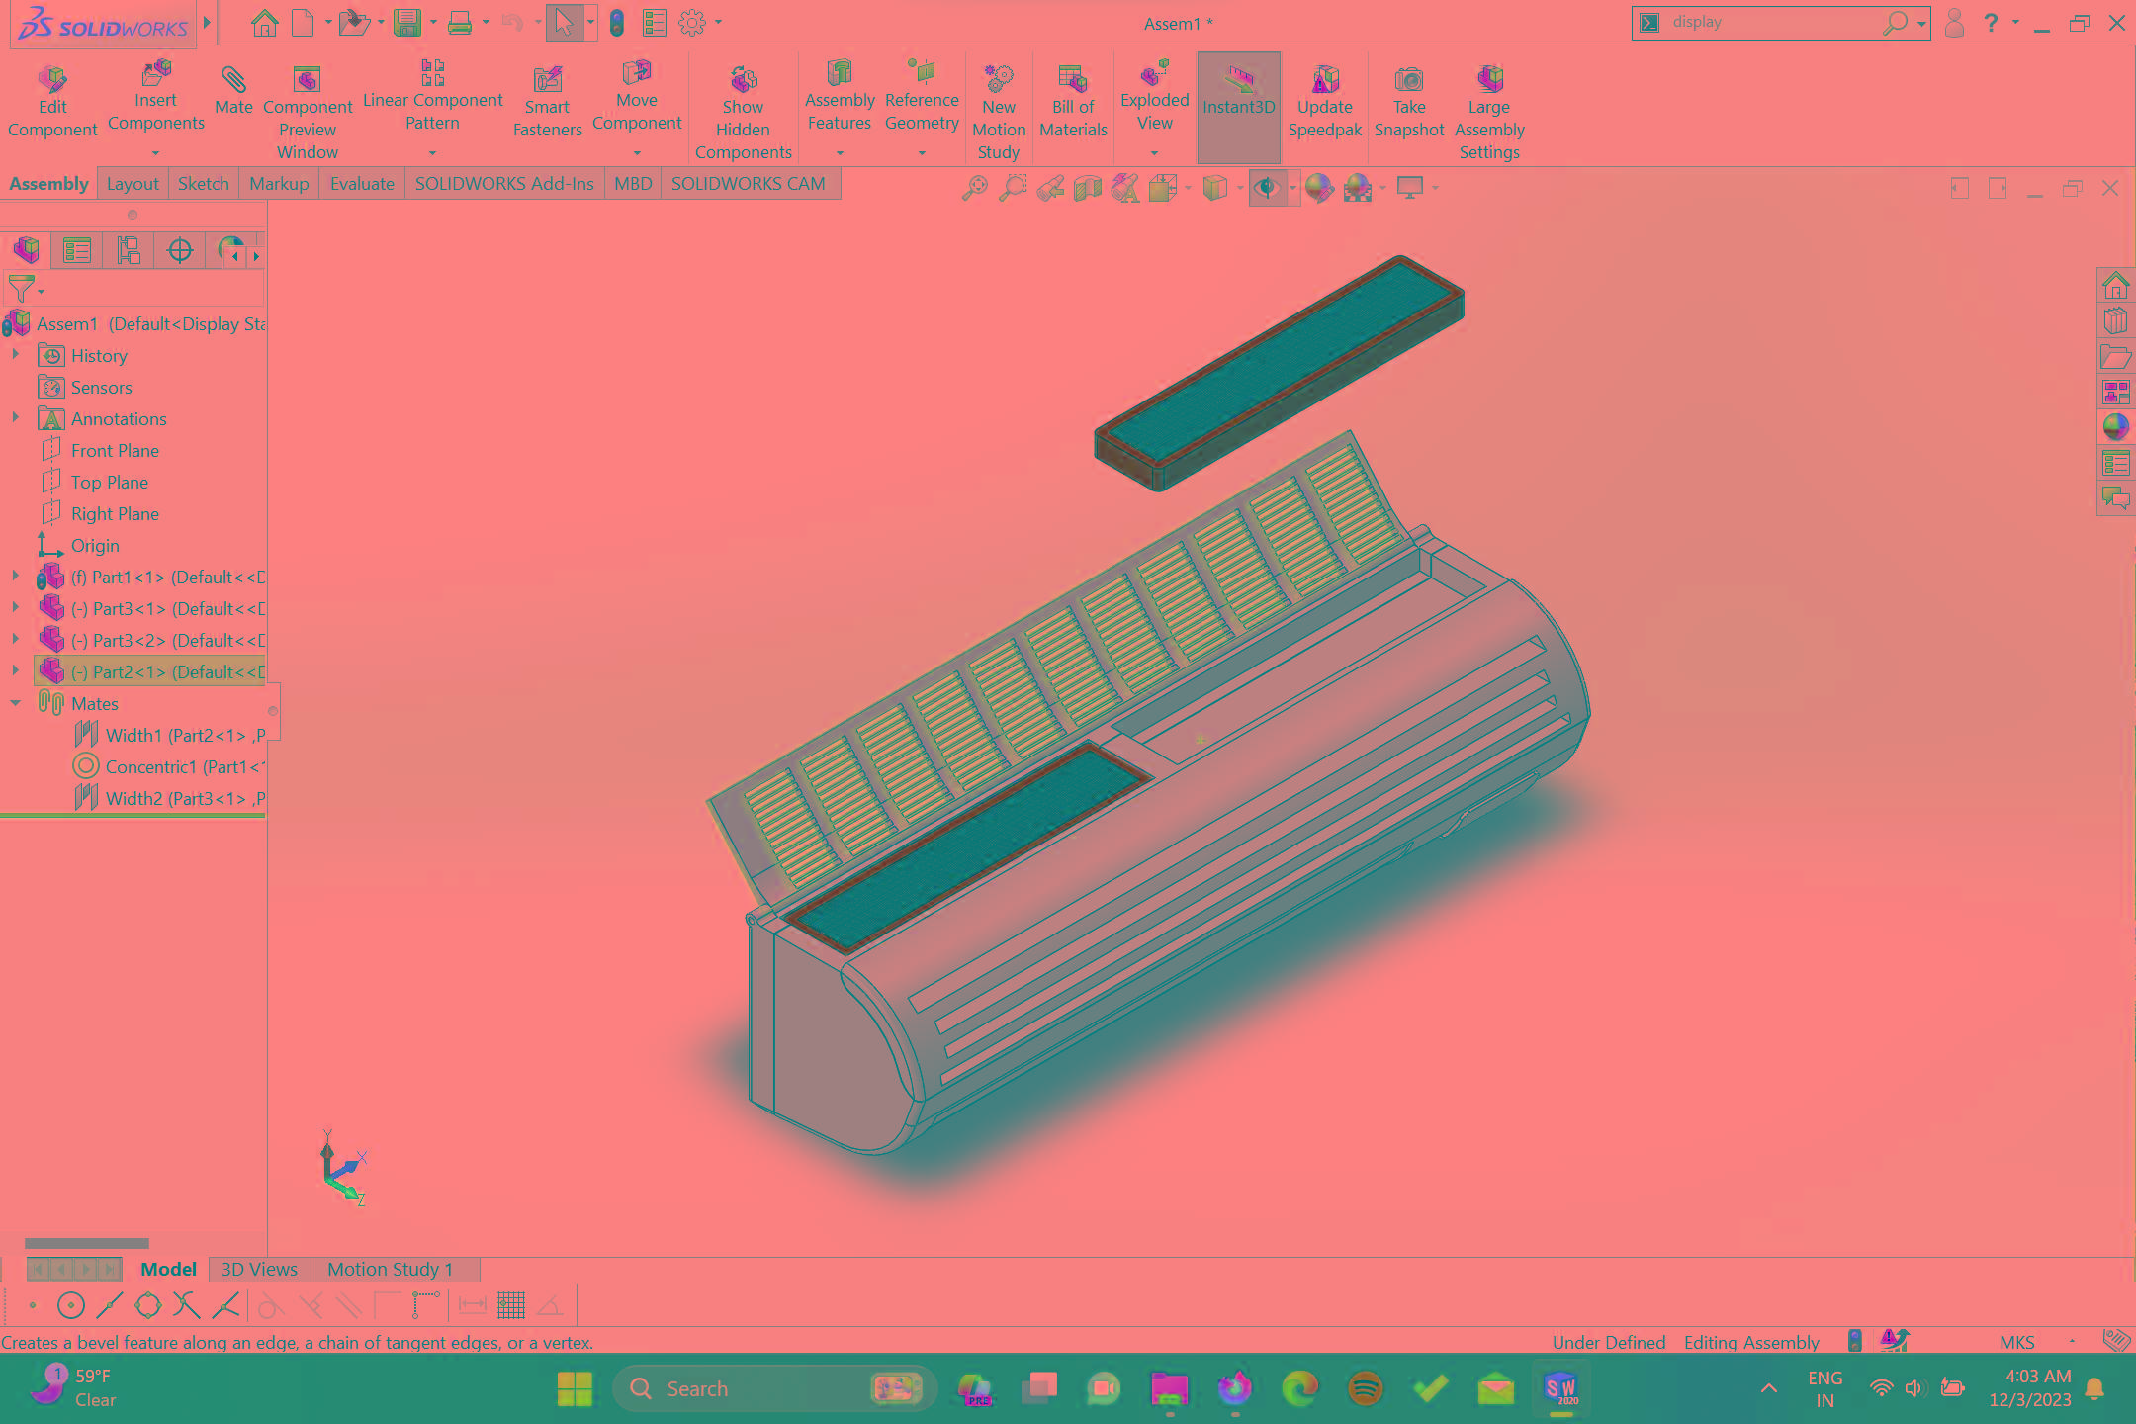Click the Mate paperclip icon
Screen dimensions: 2136x1424
[x=233, y=79]
